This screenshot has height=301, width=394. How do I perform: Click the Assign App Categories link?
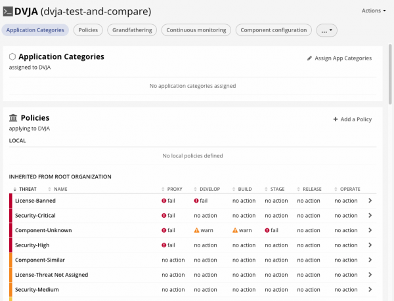tap(343, 58)
